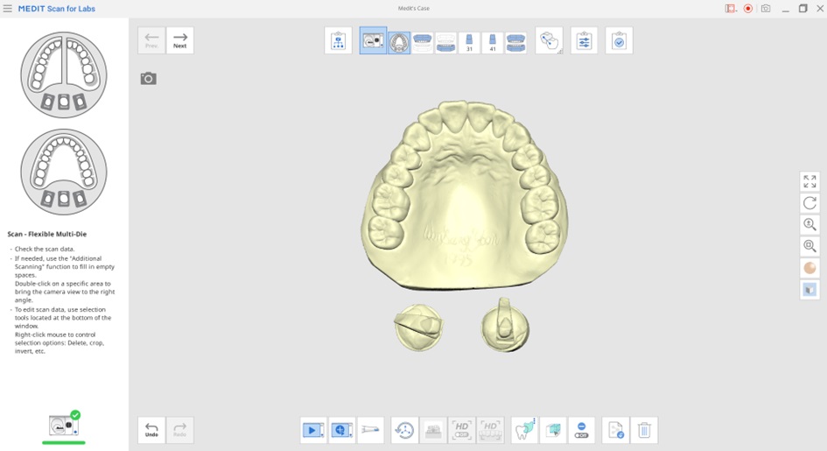Change model color with the sphere swatch
Viewport: 827px width, 451px height.
(809, 268)
